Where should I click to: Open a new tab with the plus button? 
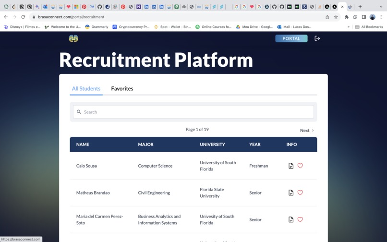click(360, 7)
